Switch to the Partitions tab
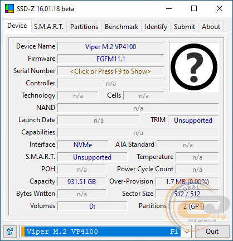 click(84, 27)
